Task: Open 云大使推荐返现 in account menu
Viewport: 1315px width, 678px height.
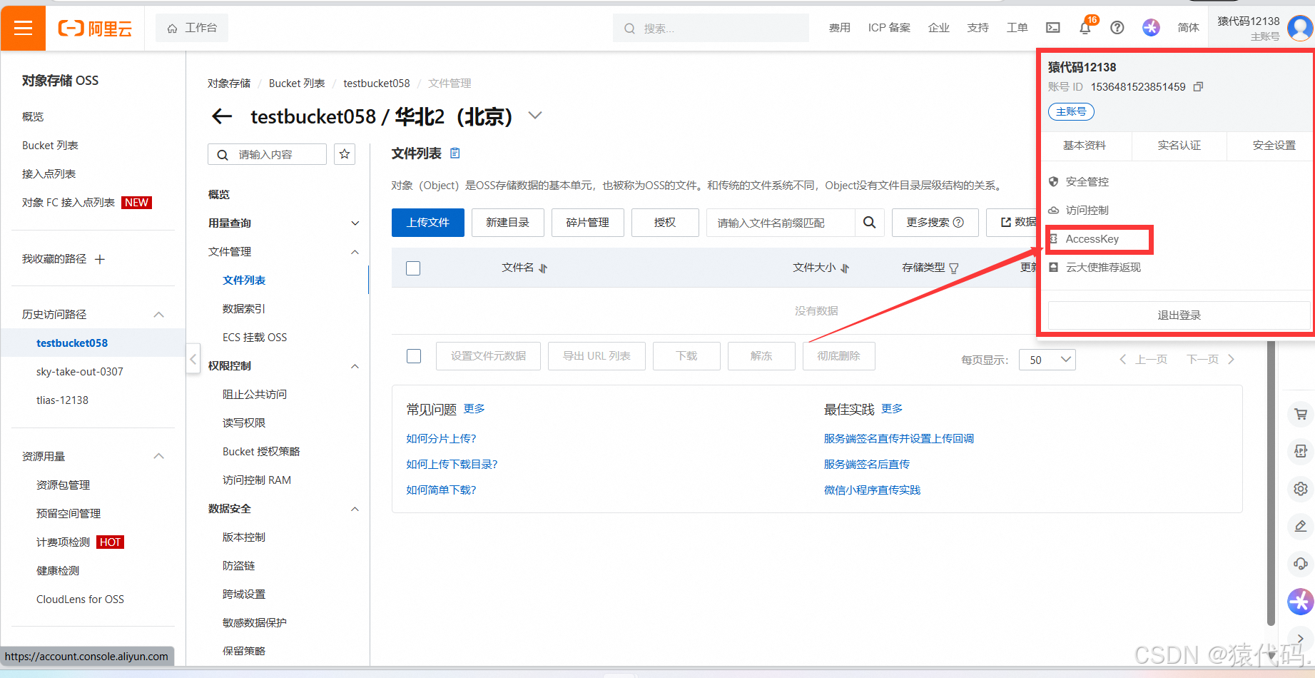Action: point(1102,268)
